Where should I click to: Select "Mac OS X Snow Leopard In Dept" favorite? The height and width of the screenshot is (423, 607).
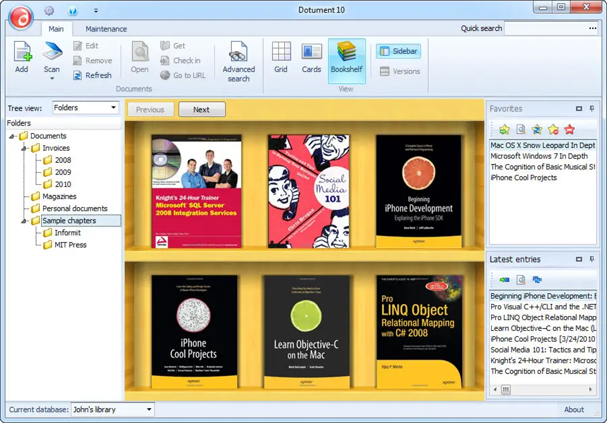click(543, 145)
